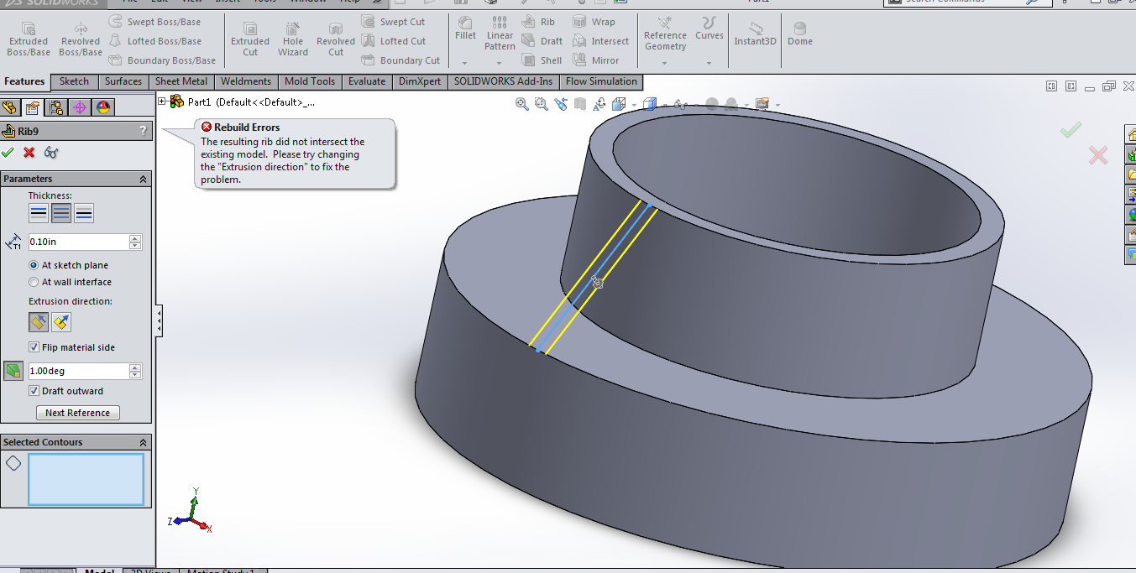Select the Wrap tool

[x=594, y=22]
